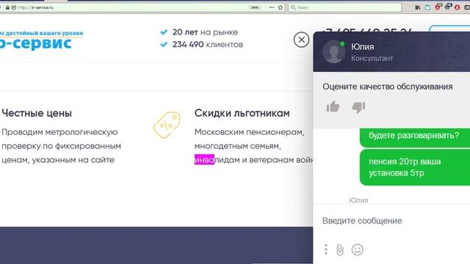Click the zoom level indicator in the address bar
This screenshot has height=264, width=470.
(x=255, y=7)
